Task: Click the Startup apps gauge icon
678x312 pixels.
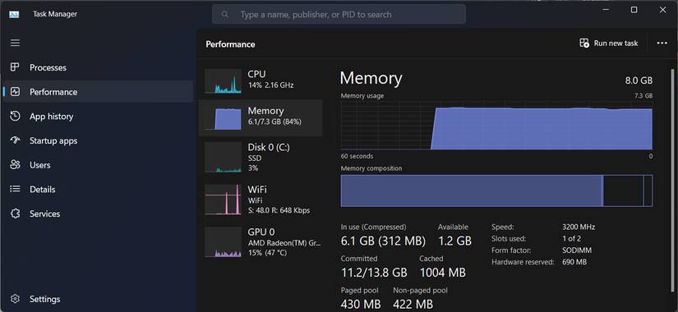Action: pyautogui.click(x=15, y=140)
